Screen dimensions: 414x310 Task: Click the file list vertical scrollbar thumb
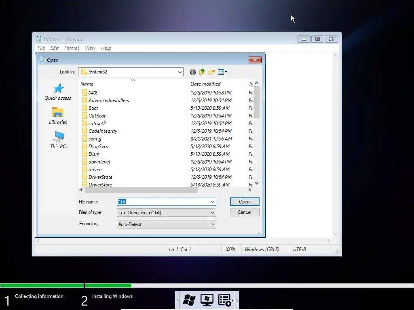pos(256,102)
